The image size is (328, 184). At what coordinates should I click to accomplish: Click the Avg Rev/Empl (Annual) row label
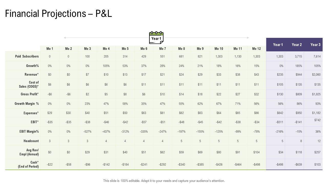[29, 152]
